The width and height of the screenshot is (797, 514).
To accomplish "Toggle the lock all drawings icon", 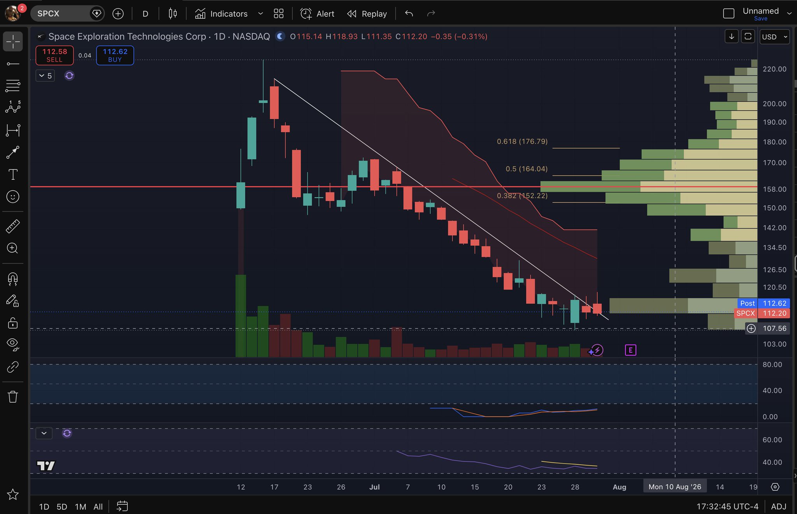I will point(13,323).
